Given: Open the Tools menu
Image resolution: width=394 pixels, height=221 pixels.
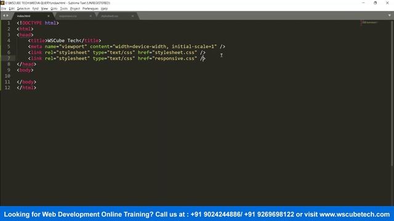Looking at the screenshot, I should 64,9.
